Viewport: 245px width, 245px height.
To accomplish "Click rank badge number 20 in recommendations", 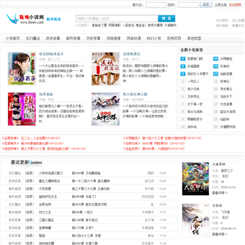I will coord(216,127).
